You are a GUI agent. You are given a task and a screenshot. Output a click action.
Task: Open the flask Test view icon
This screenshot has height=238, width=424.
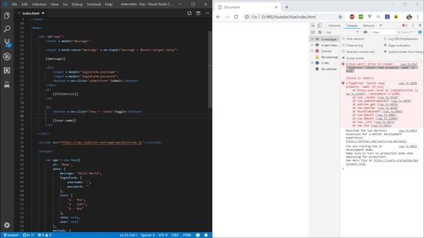tap(7, 84)
